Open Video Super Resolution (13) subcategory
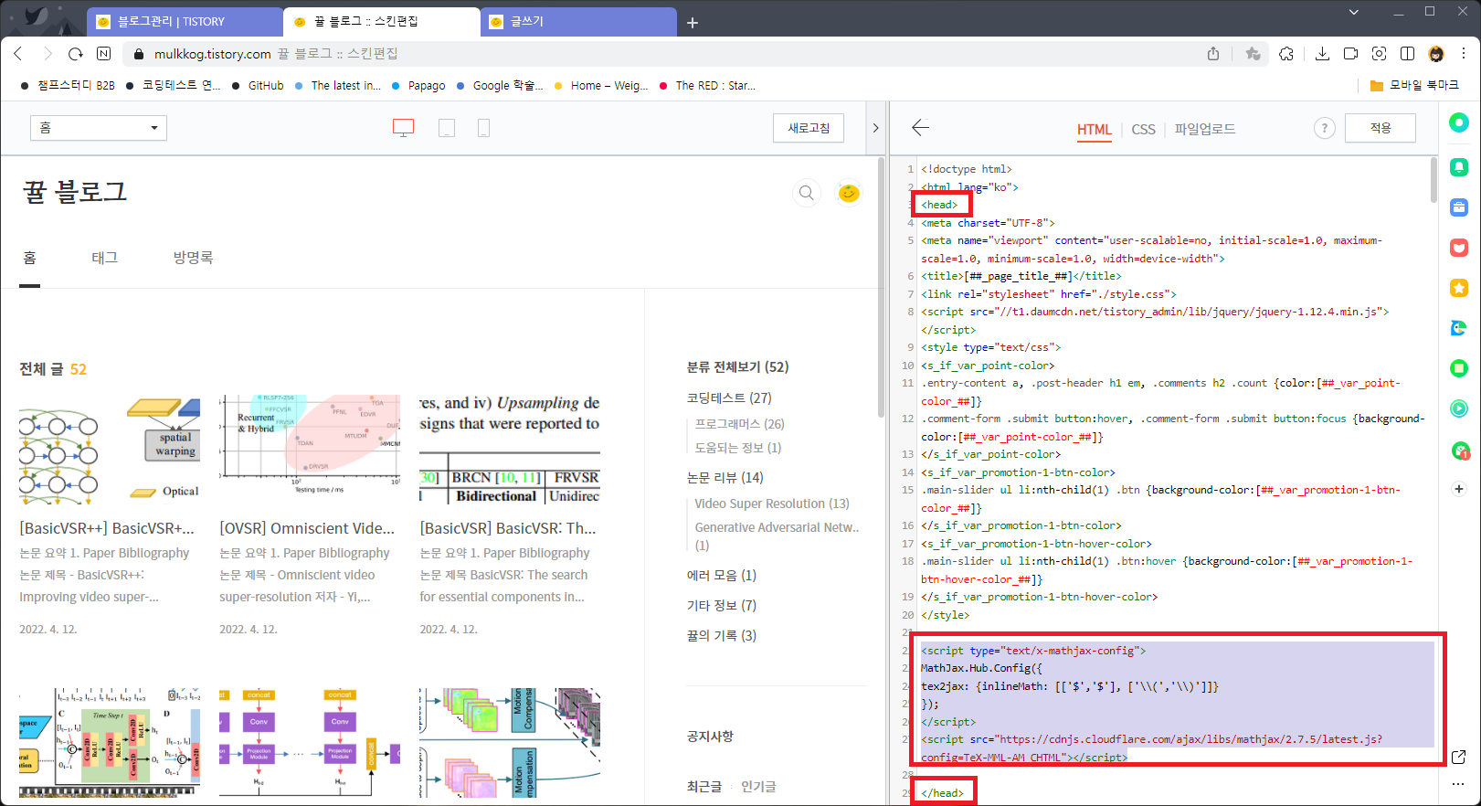The height and width of the screenshot is (806, 1481). (772, 504)
